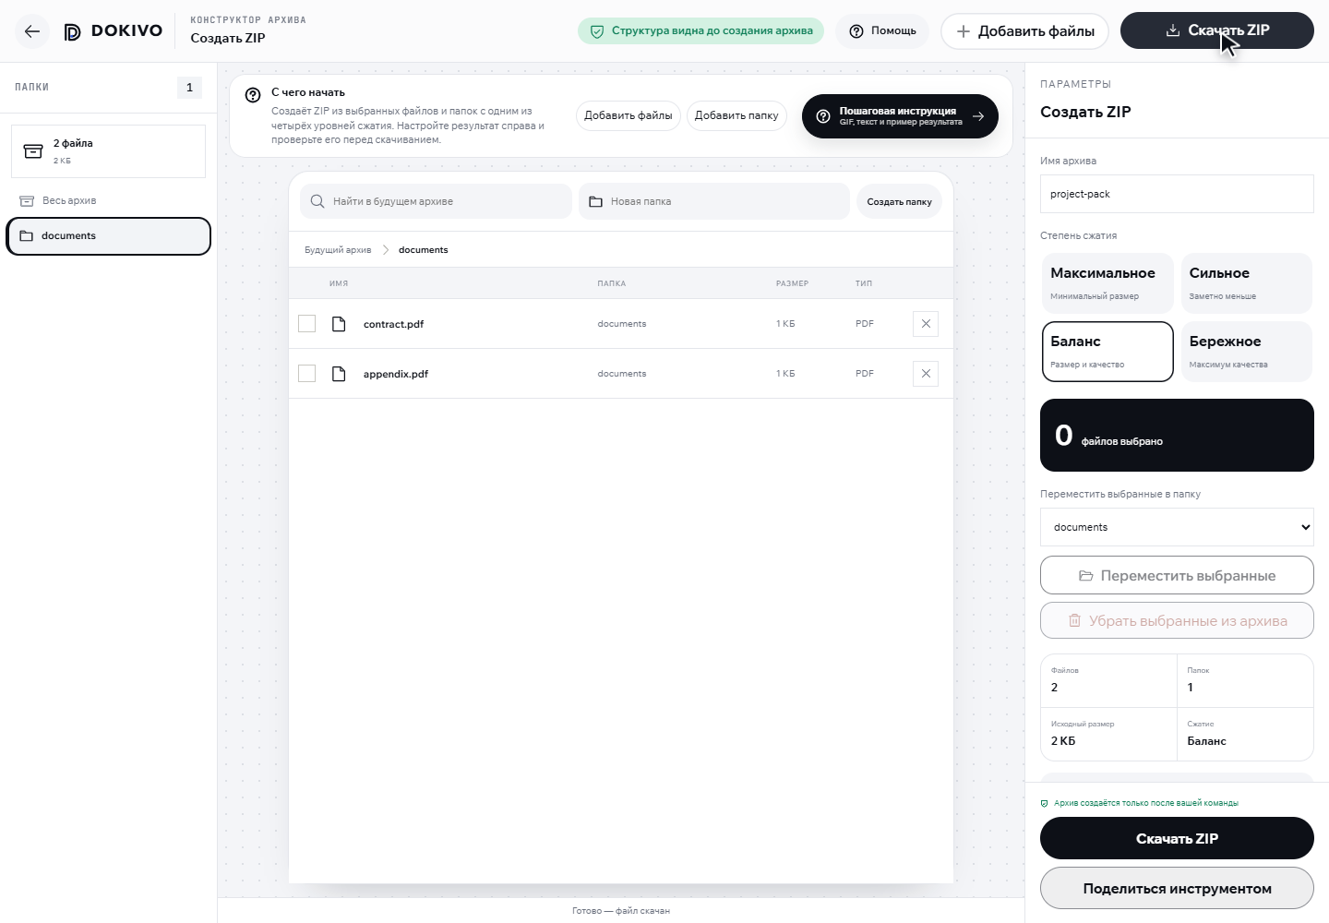The height and width of the screenshot is (923, 1329).
Task: Click the help question mark icon
Action: pos(856,31)
